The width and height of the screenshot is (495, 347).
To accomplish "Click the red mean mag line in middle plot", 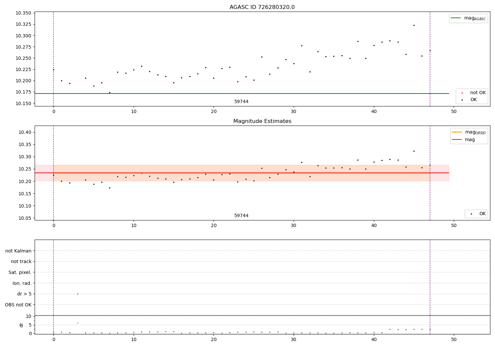I will (242, 173).
